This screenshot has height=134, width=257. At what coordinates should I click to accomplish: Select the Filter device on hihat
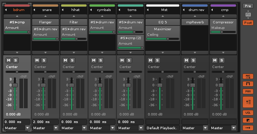pos(74,22)
